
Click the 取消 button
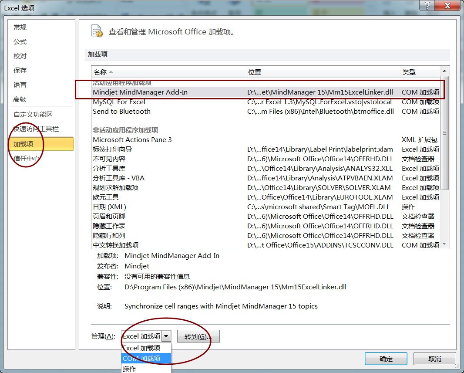(x=434, y=358)
